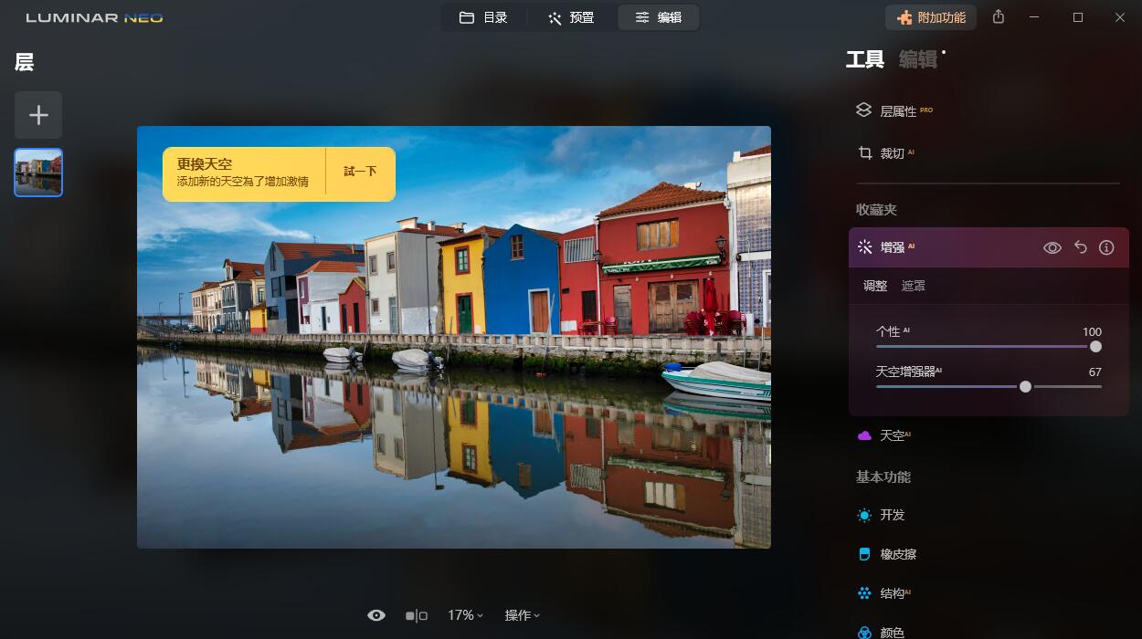
Task: Enable the before-after split view toggle
Action: (416, 615)
